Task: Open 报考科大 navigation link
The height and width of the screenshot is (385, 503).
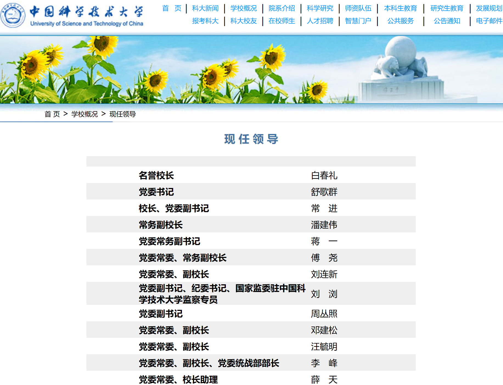Action: pyautogui.click(x=205, y=21)
